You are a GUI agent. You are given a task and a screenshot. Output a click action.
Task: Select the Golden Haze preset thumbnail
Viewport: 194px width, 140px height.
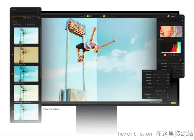(x=26, y=55)
